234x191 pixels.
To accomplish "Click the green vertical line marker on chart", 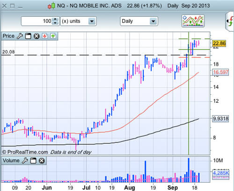I will [189, 93].
